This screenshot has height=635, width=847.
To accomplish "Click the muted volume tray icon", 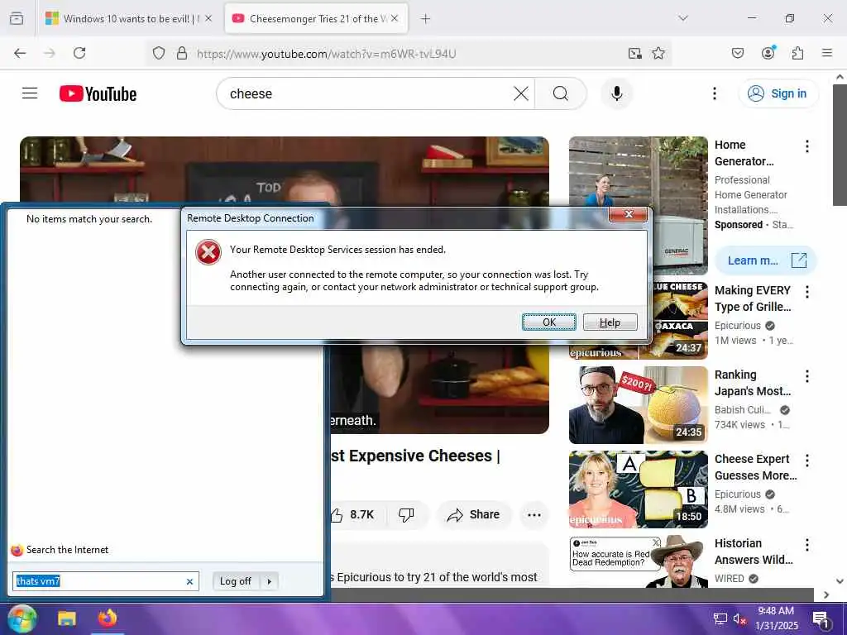I will point(740,618).
